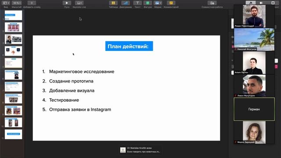Select slide 5 thumbnail in navigator
281x158 pixels.
tap(14, 63)
